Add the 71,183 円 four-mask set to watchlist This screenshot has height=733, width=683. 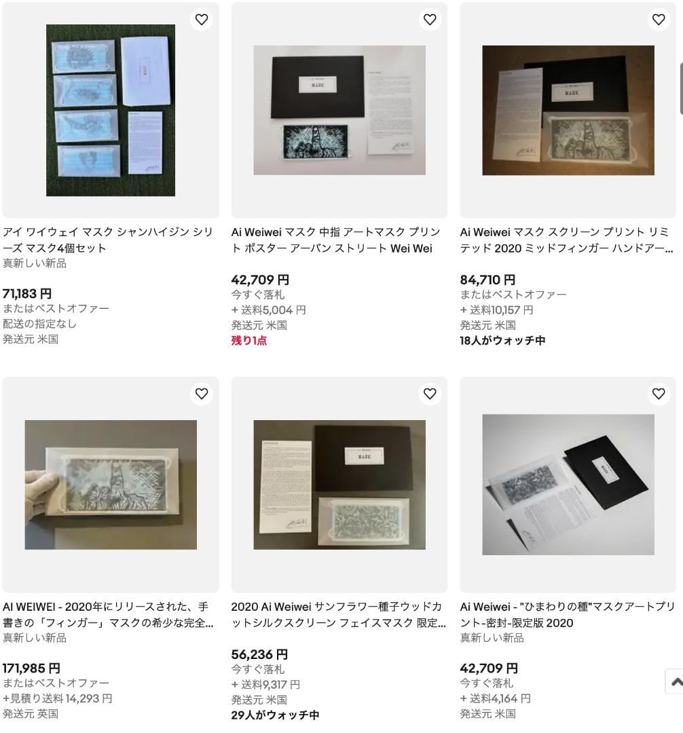202,20
